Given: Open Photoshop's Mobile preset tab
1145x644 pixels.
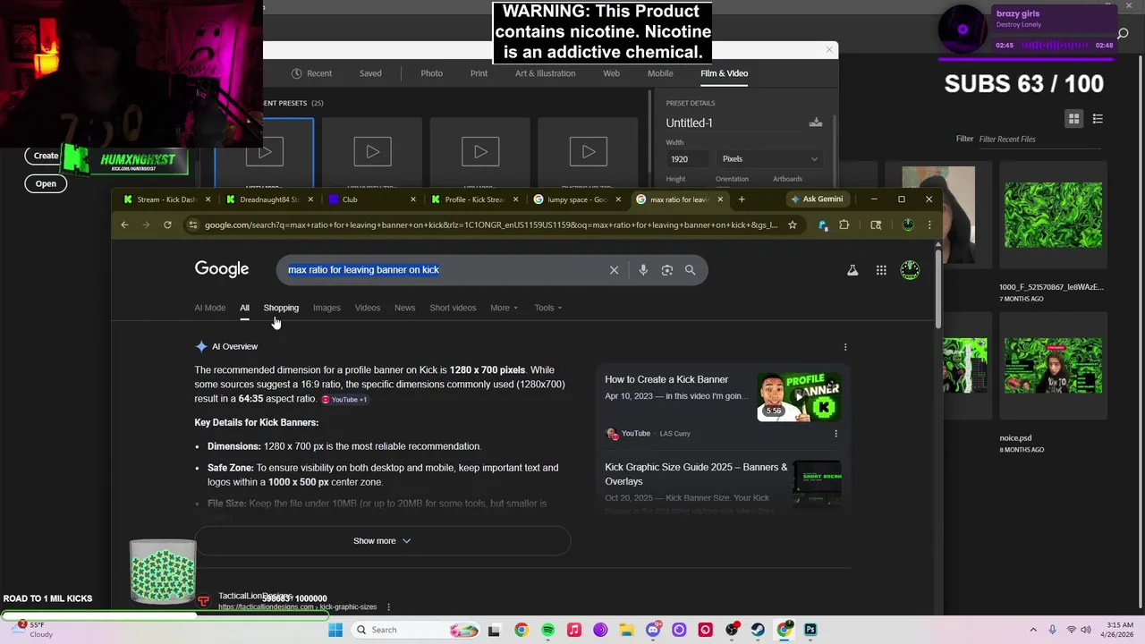Looking at the screenshot, I should tap(660, 73).
